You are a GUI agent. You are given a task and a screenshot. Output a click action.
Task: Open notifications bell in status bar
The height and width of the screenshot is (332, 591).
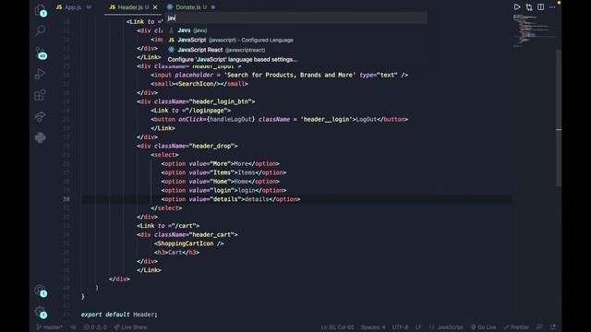click(552, 327)
